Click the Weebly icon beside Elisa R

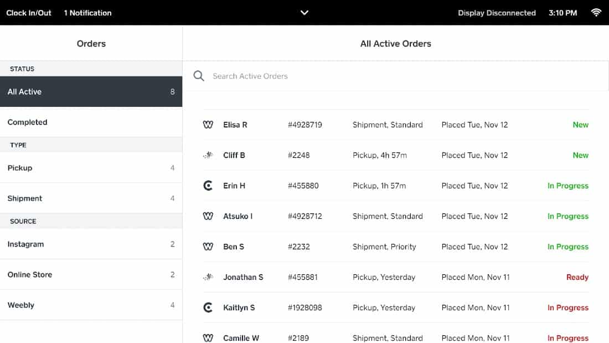[208, 125]
